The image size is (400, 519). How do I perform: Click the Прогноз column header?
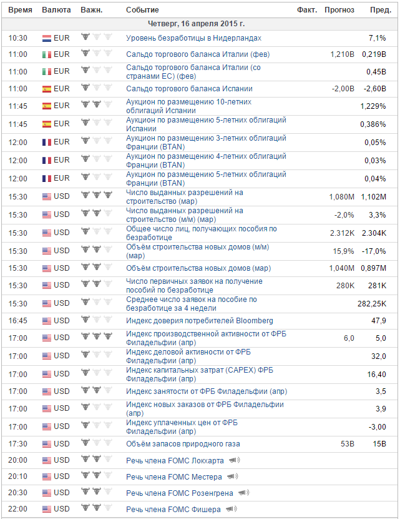339,10
